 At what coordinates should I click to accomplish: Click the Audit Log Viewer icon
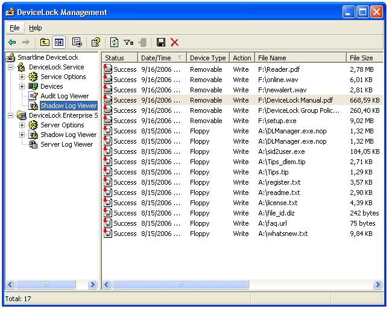[33, 96]
